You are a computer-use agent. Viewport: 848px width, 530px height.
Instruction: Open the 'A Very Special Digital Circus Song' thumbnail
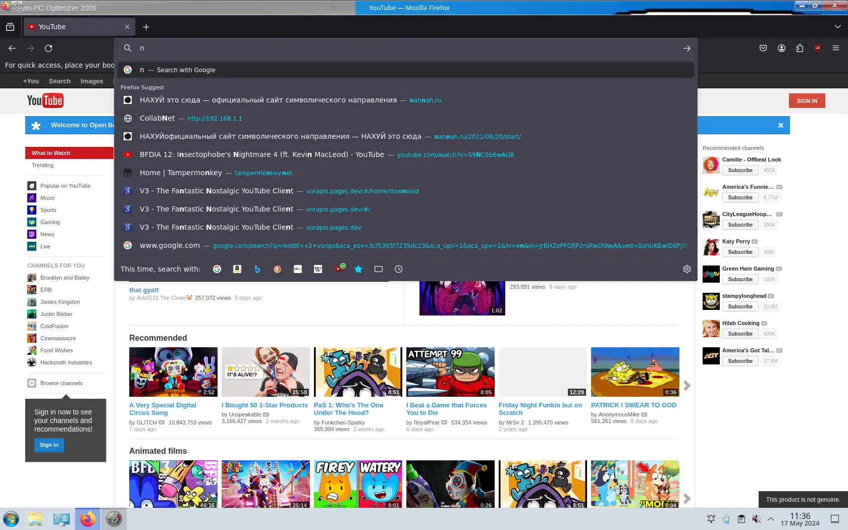pos(173,372)
